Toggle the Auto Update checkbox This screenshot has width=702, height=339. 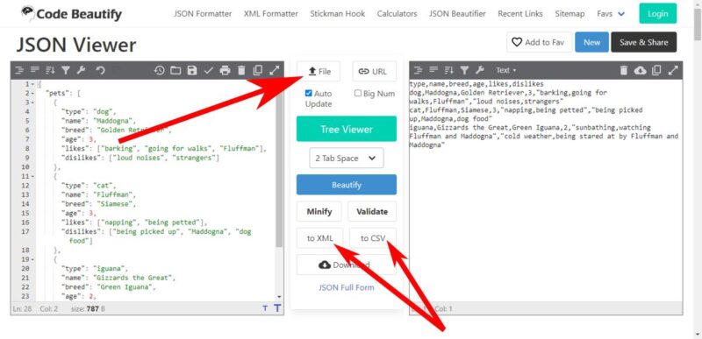308,94
